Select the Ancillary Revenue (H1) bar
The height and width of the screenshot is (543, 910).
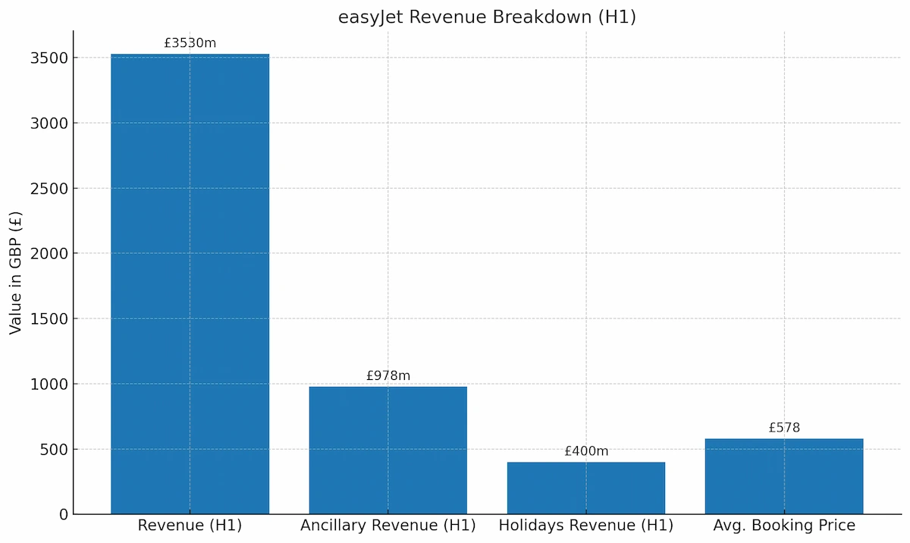[388, 450]
